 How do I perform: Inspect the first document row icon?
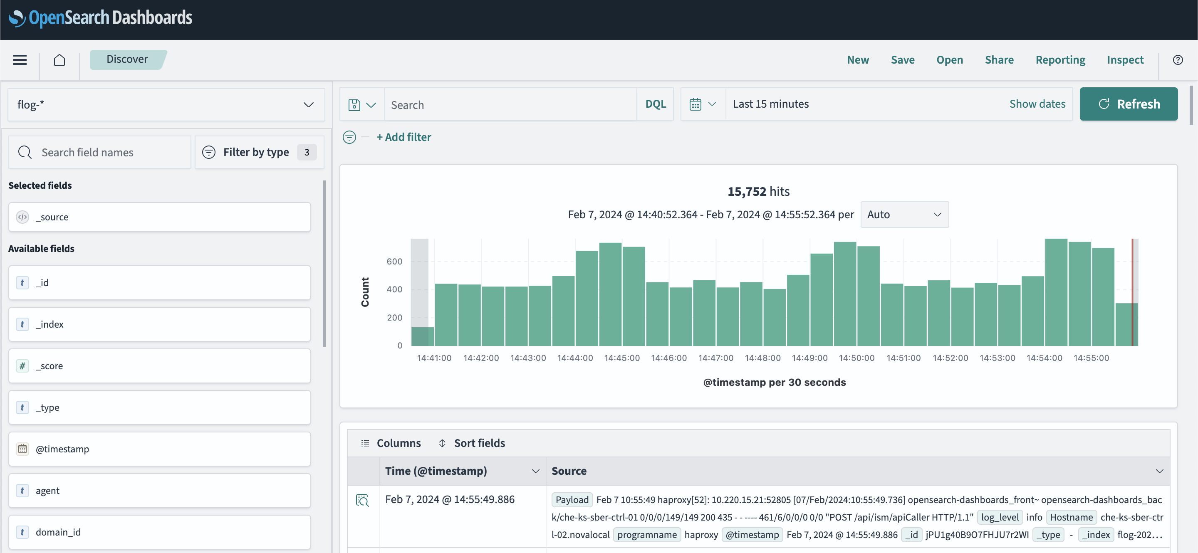click(362, 500)
